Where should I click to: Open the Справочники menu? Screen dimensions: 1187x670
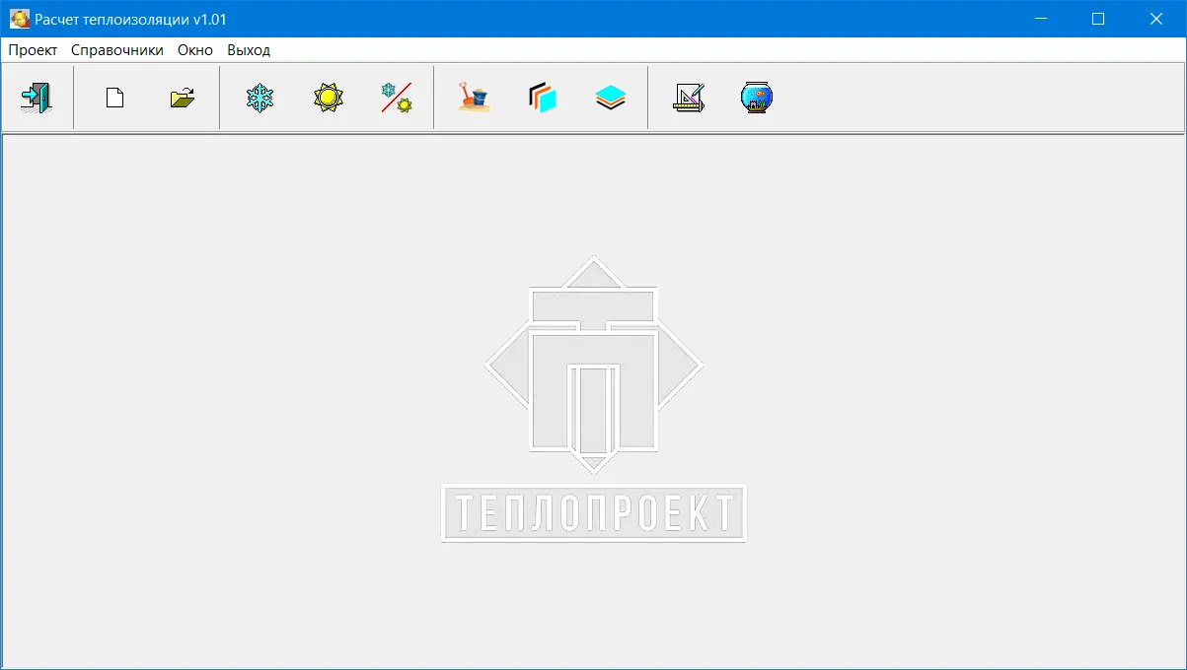[117, 50]
